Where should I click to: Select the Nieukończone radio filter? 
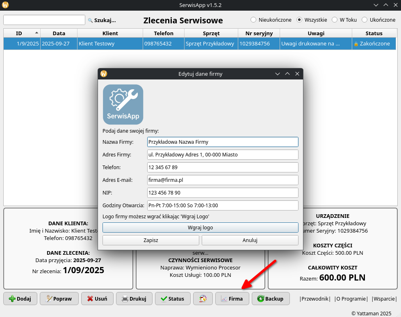coord(253,20)
